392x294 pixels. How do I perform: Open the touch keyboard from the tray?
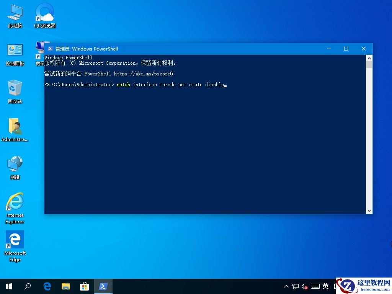tap(315, 286)
